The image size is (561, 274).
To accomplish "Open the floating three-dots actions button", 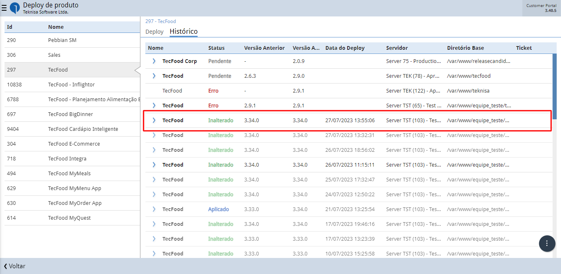I will [547, 243].
